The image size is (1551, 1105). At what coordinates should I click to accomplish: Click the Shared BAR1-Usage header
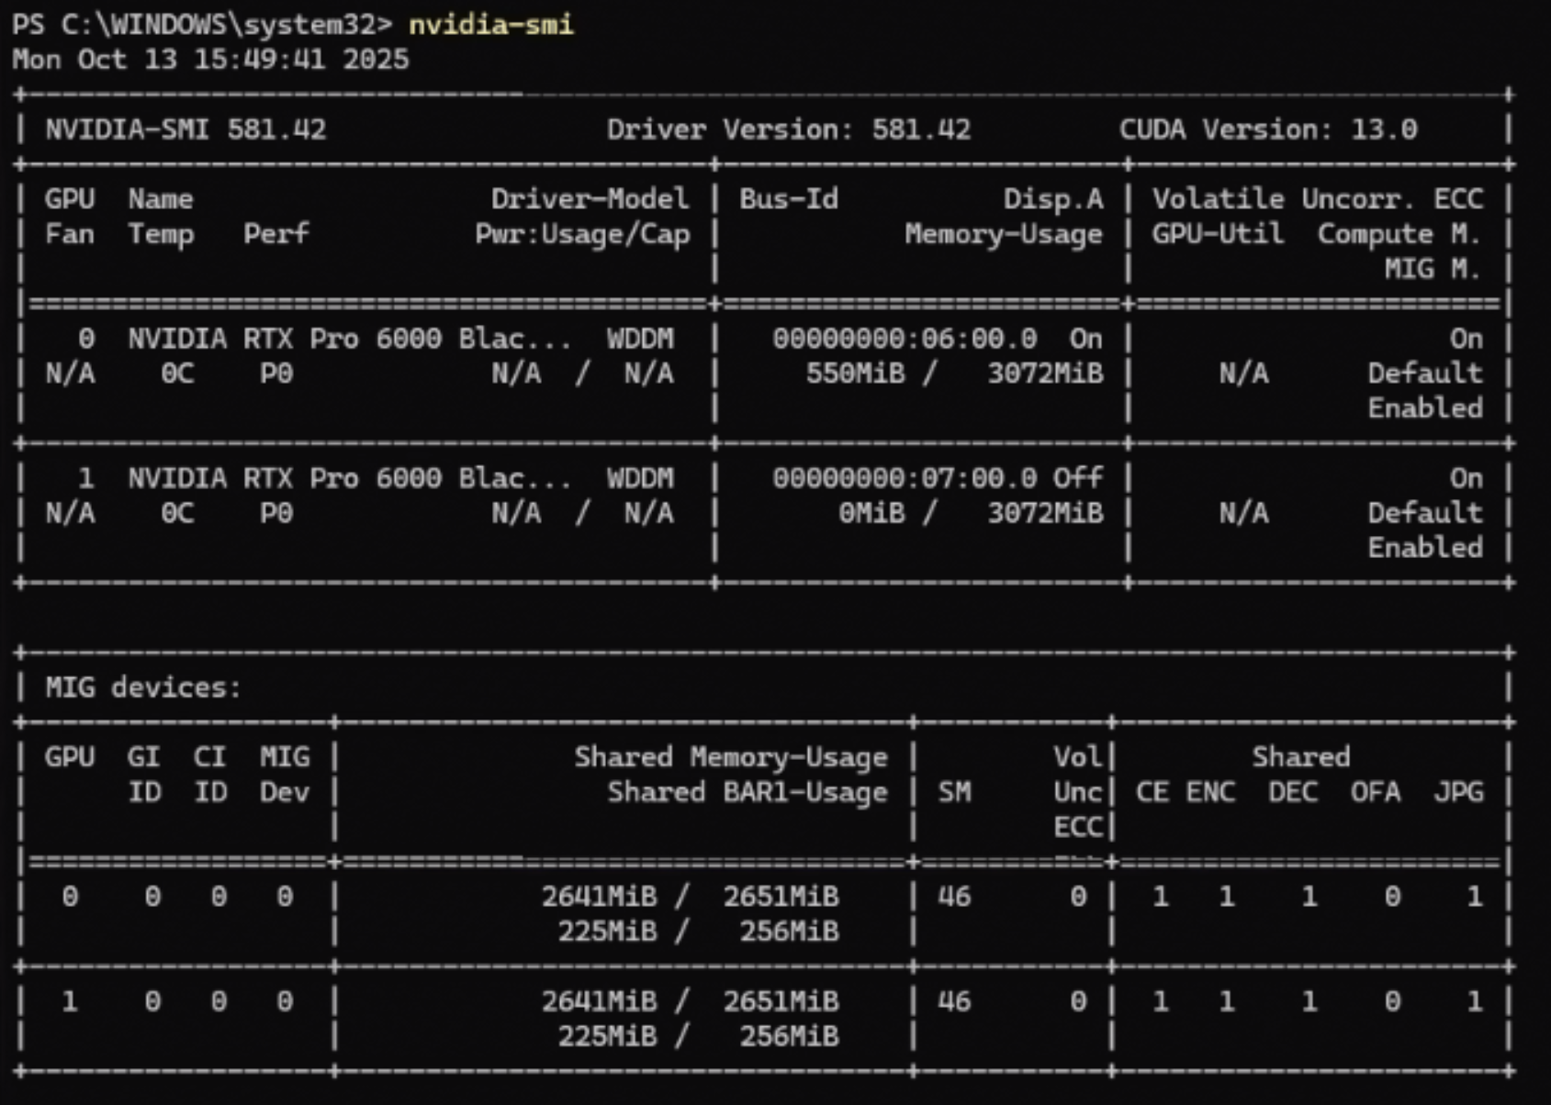tap(747, 792)
